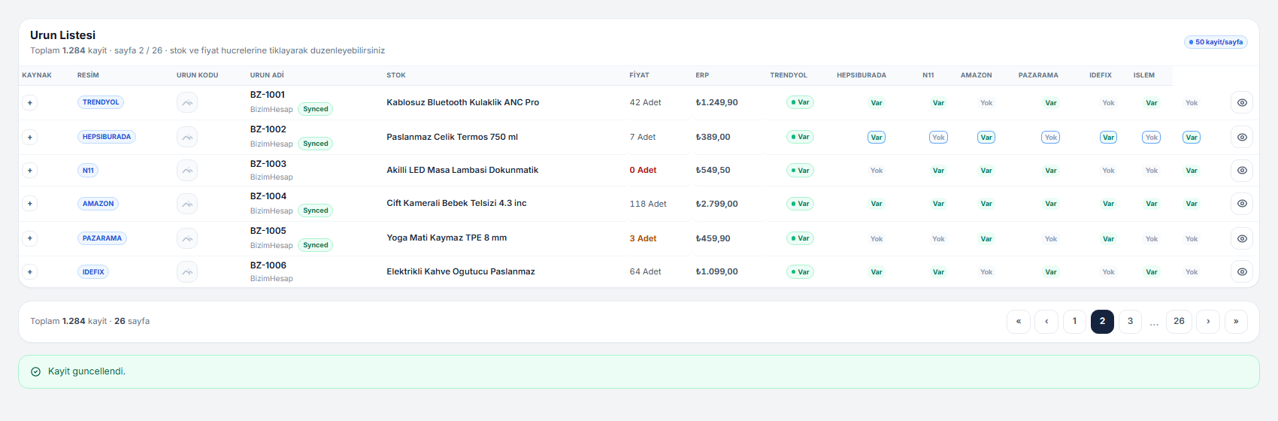Screen dimensions: 1278x421
Task: Click Synced badge under BZ-1001
Action: [316, 109]
